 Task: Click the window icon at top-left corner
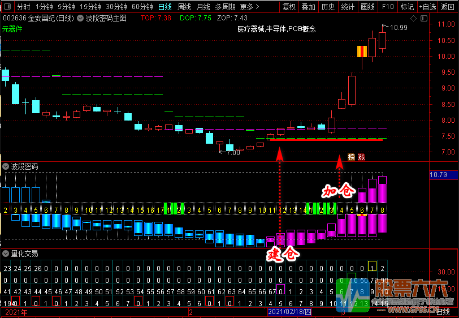click(6, 7)
